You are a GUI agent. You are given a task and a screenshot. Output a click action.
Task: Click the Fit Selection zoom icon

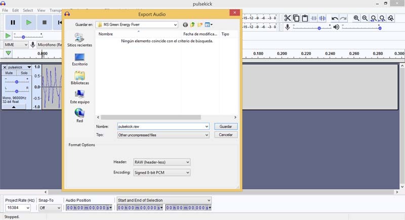pyautogui.click(x=374, y=18)
